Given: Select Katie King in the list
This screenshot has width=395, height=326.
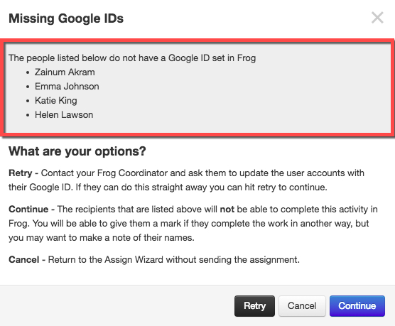Looking at the screenshot, I should [56, 101].
